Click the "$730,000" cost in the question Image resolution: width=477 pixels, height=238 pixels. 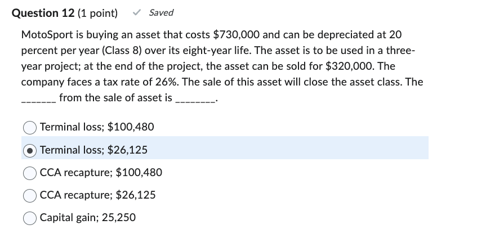237,34
